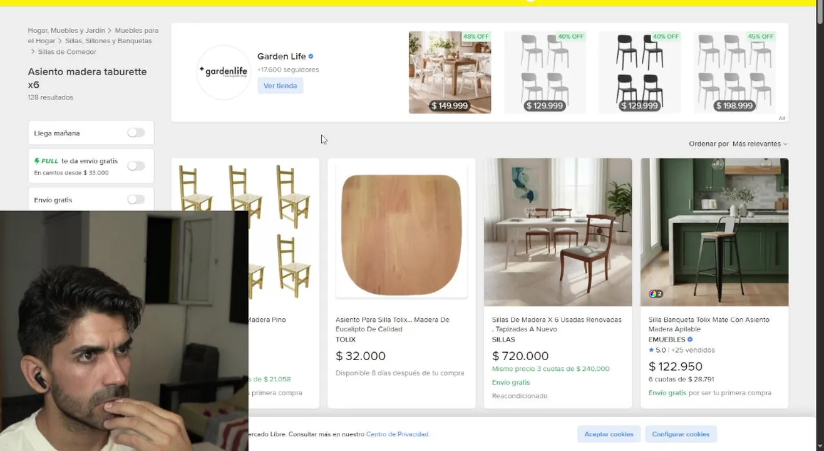The height and width of the screenshot is (451, 824).
Task: Click the Garden Life store logo
Action: click(223, 72)
